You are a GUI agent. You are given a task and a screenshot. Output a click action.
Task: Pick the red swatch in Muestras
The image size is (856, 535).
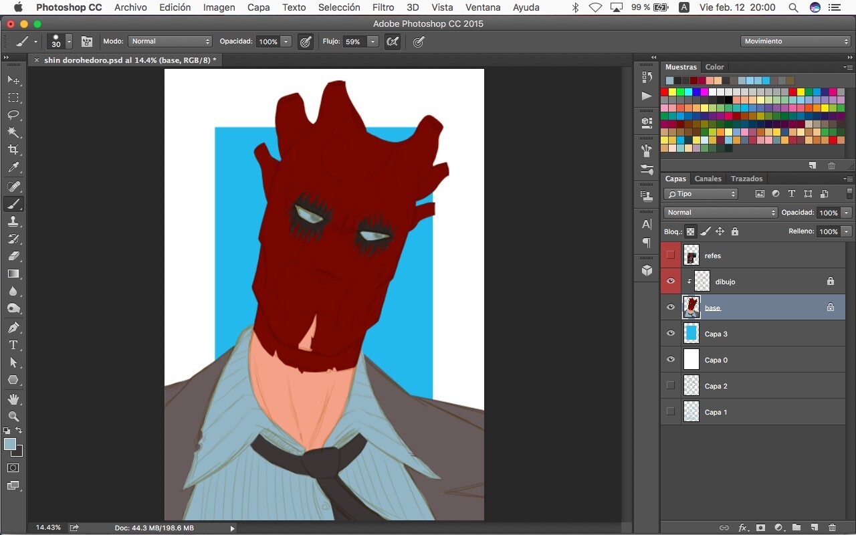pos(665,92)
